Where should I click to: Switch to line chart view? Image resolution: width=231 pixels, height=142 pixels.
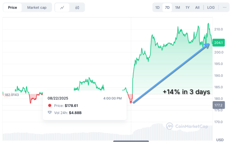coord(62,7)
